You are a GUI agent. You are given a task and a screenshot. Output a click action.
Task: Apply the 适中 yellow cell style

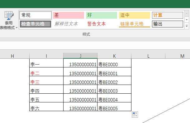tap(134, 15)
